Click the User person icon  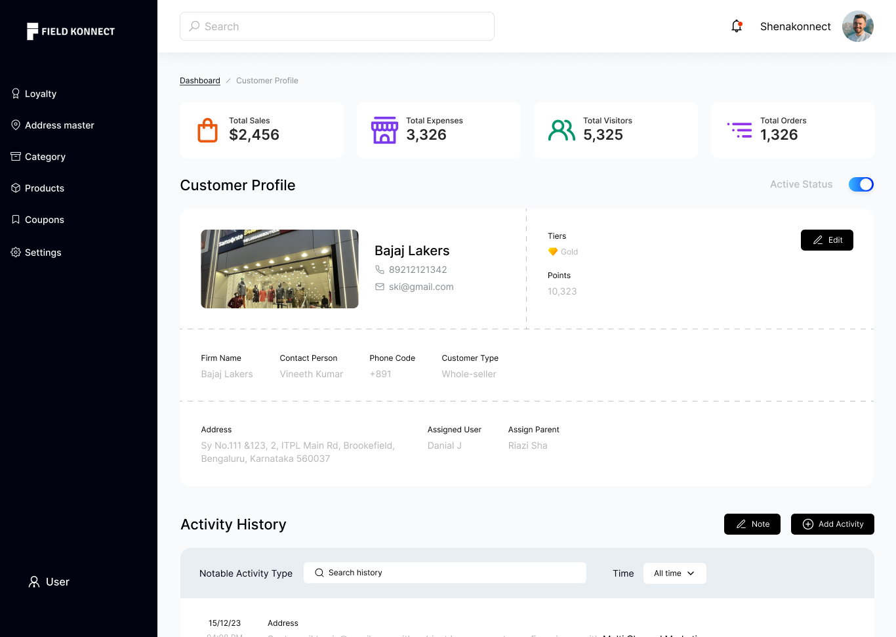tap(34, 582)
